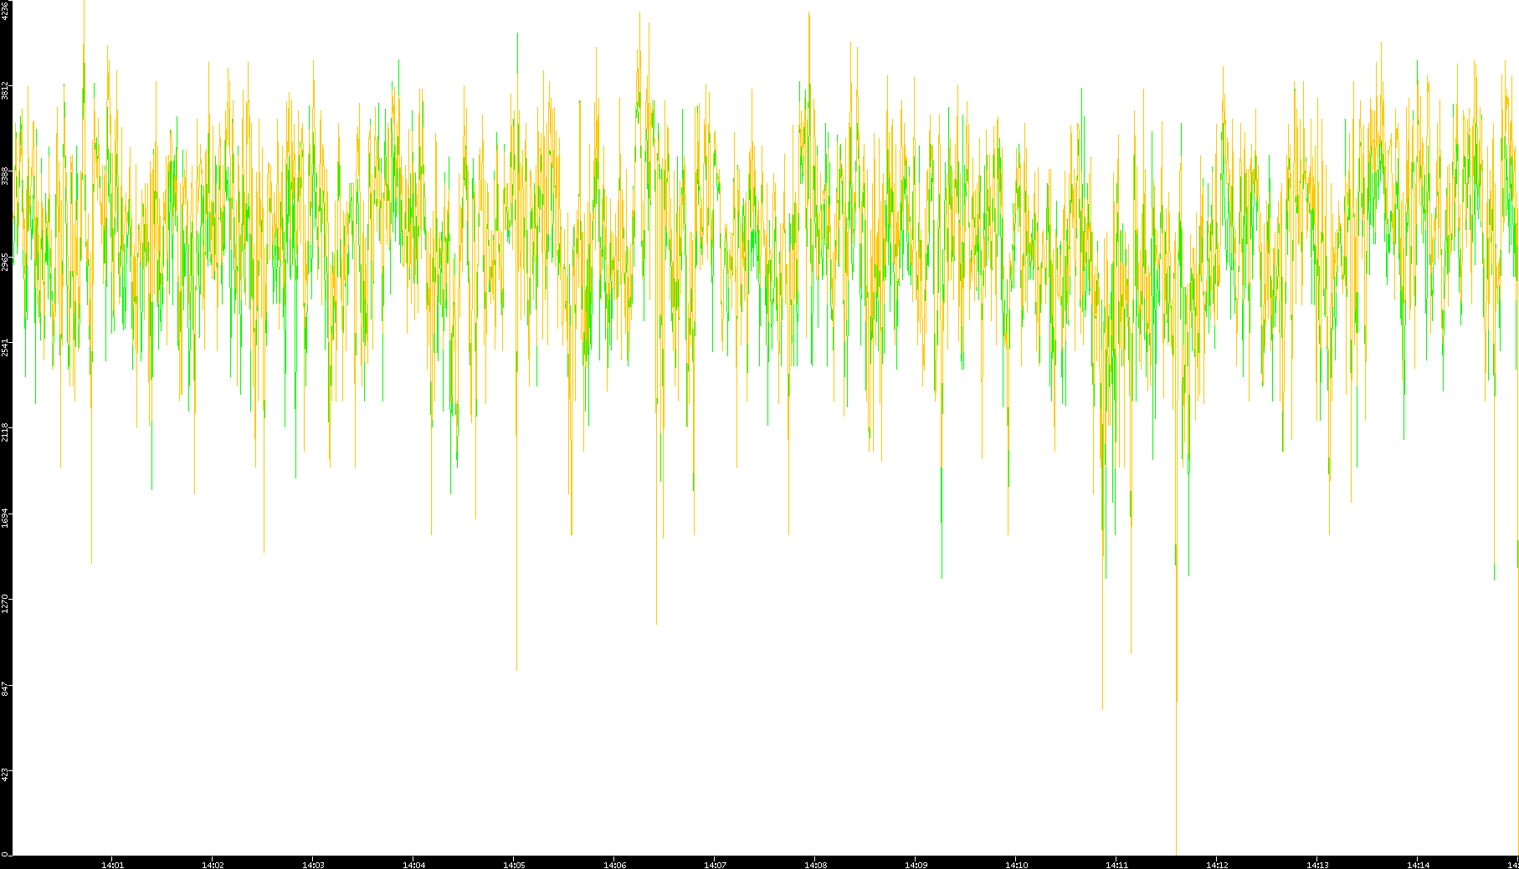1519x869 pixels.
Task: Select the 14:03 tick on time axis
Action: tap(313, 865)
